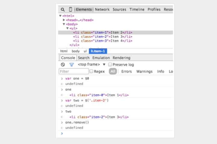The image size is (217, 144).
Task: Enable the Preserve log checkbox
Action: 110,64
